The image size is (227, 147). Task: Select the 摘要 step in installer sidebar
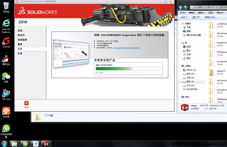[20, 44]
